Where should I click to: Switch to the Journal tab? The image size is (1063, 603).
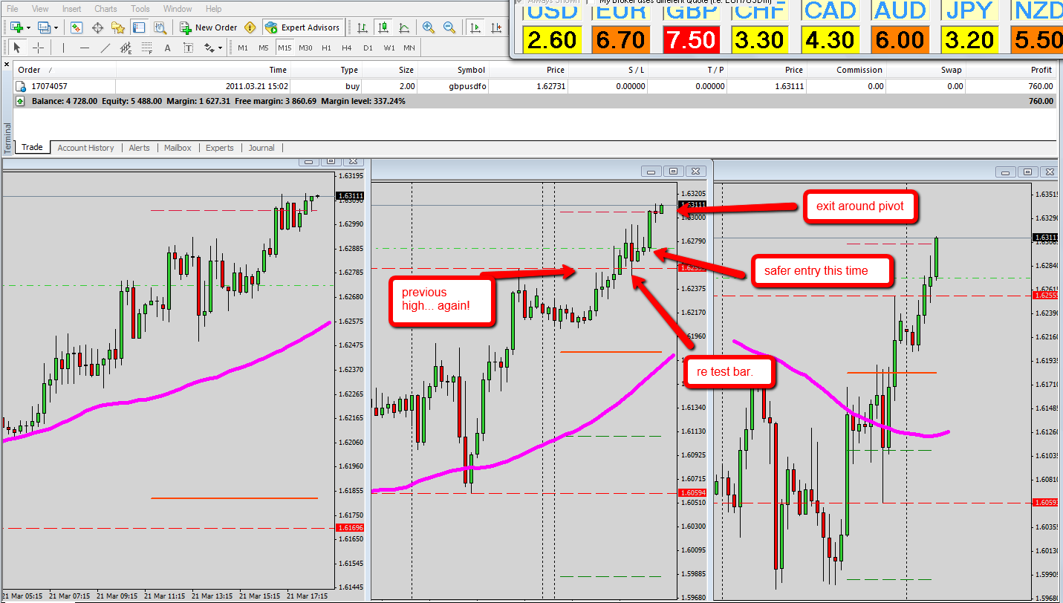point(261,148)
